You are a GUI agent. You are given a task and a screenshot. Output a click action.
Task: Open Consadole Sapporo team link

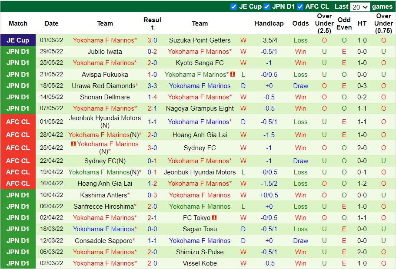click(x=103, y=240)
